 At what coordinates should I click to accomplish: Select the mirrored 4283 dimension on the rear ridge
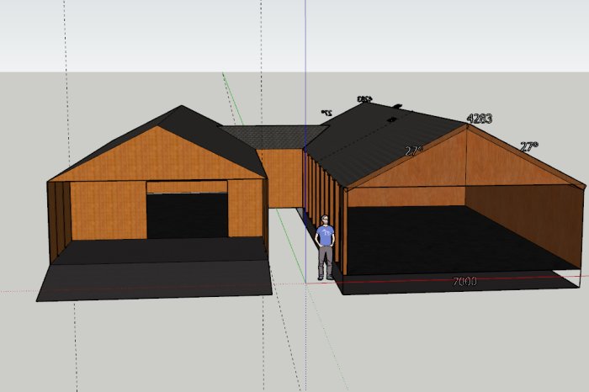[x=364, y=99]
